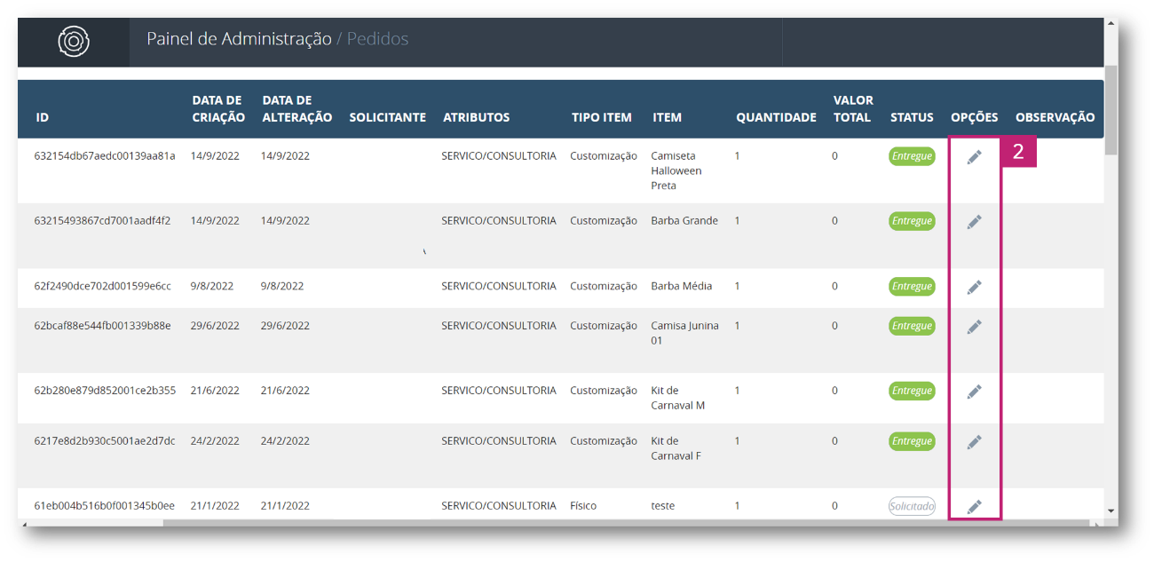Select order ID 61eb004b516b0f001345b0ee
This screenshot has width=1154, height=562.
(x=104, y=506)
